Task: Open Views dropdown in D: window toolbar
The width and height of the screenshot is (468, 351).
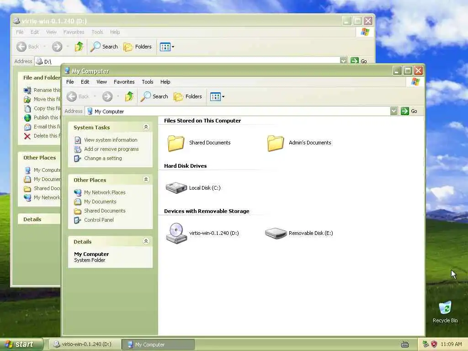Action: 167,47
